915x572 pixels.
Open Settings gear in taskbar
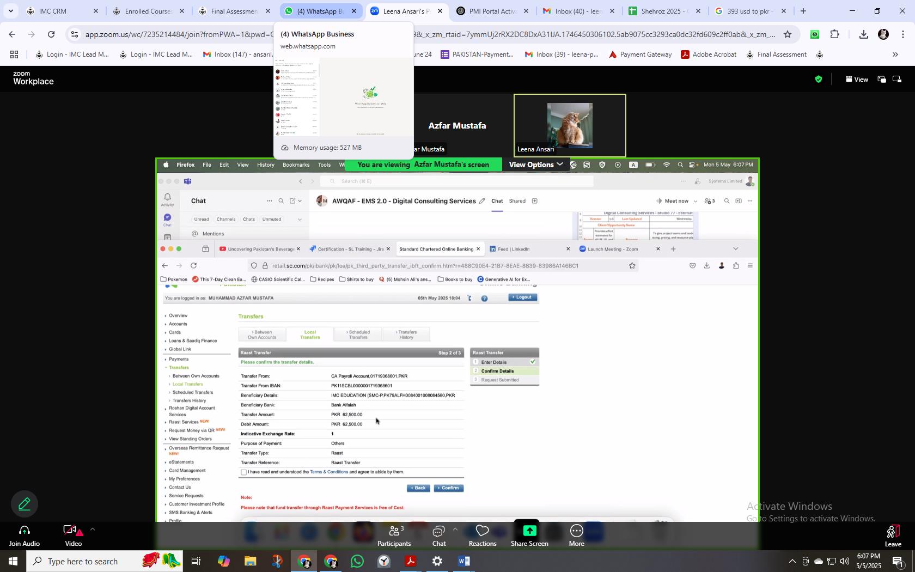coord(437,561)
